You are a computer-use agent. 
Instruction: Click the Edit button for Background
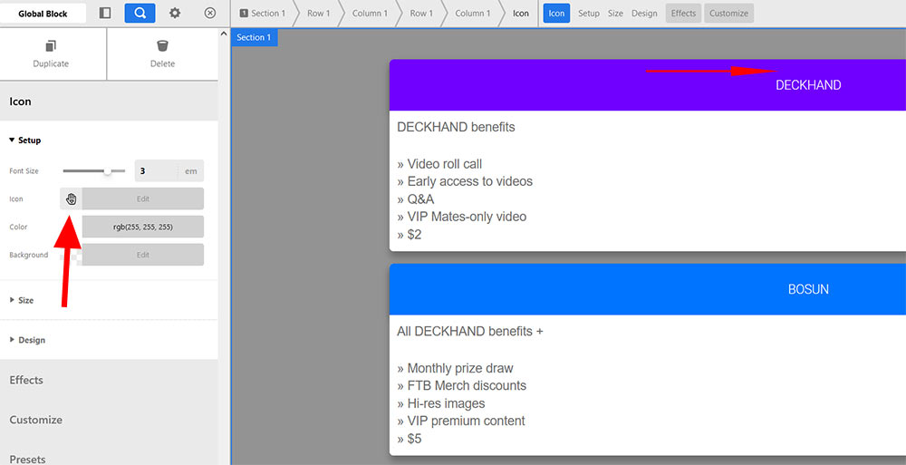(142, 255)
